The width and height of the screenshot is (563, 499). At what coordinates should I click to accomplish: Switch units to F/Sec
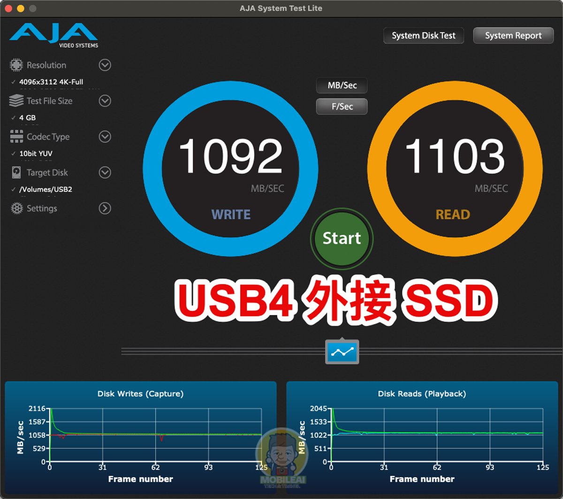342,107
